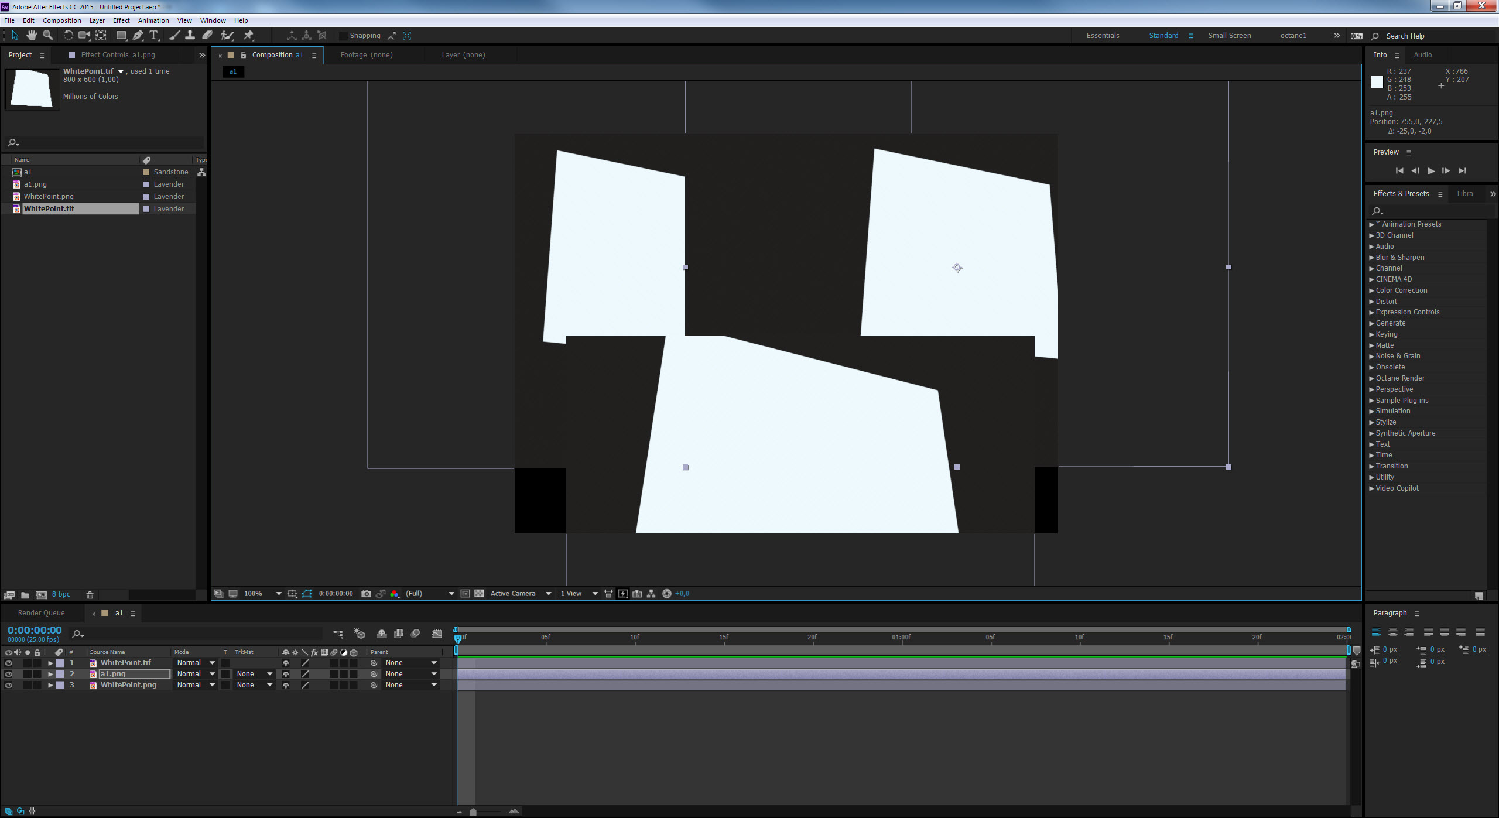Click the Take Snapshot camera icon
1499x818 pixels.
[366, 594]
